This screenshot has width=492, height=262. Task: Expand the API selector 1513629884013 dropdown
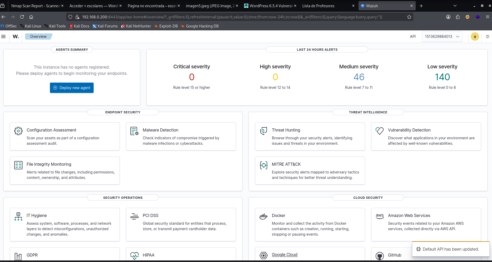coord(442,37)
